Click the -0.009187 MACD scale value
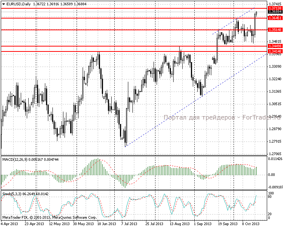Viewport: 283px width, 227px height. tap(275, 187)
